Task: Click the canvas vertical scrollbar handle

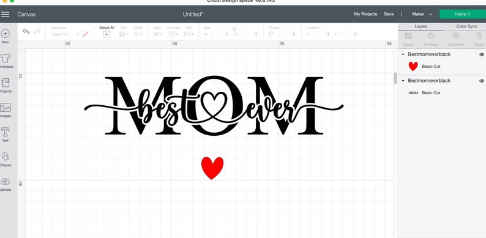Action: coord(395,78)
